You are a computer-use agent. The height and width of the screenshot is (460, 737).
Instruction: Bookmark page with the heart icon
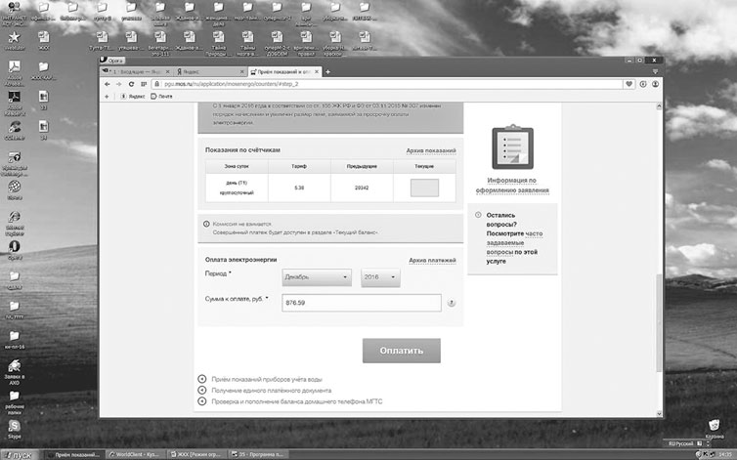click(629, 84)
